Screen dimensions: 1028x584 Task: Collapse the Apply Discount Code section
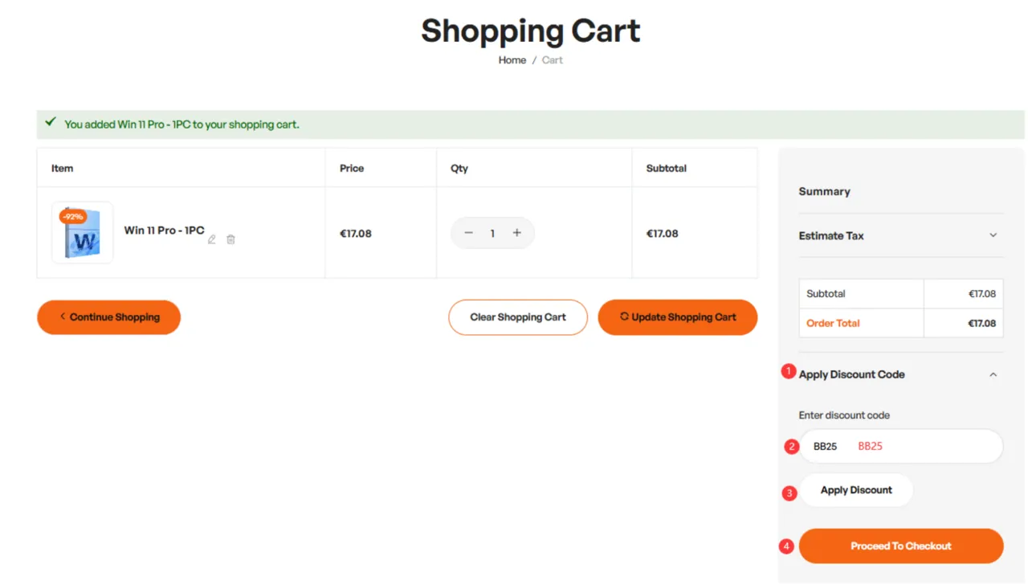[x=901, y=374]
